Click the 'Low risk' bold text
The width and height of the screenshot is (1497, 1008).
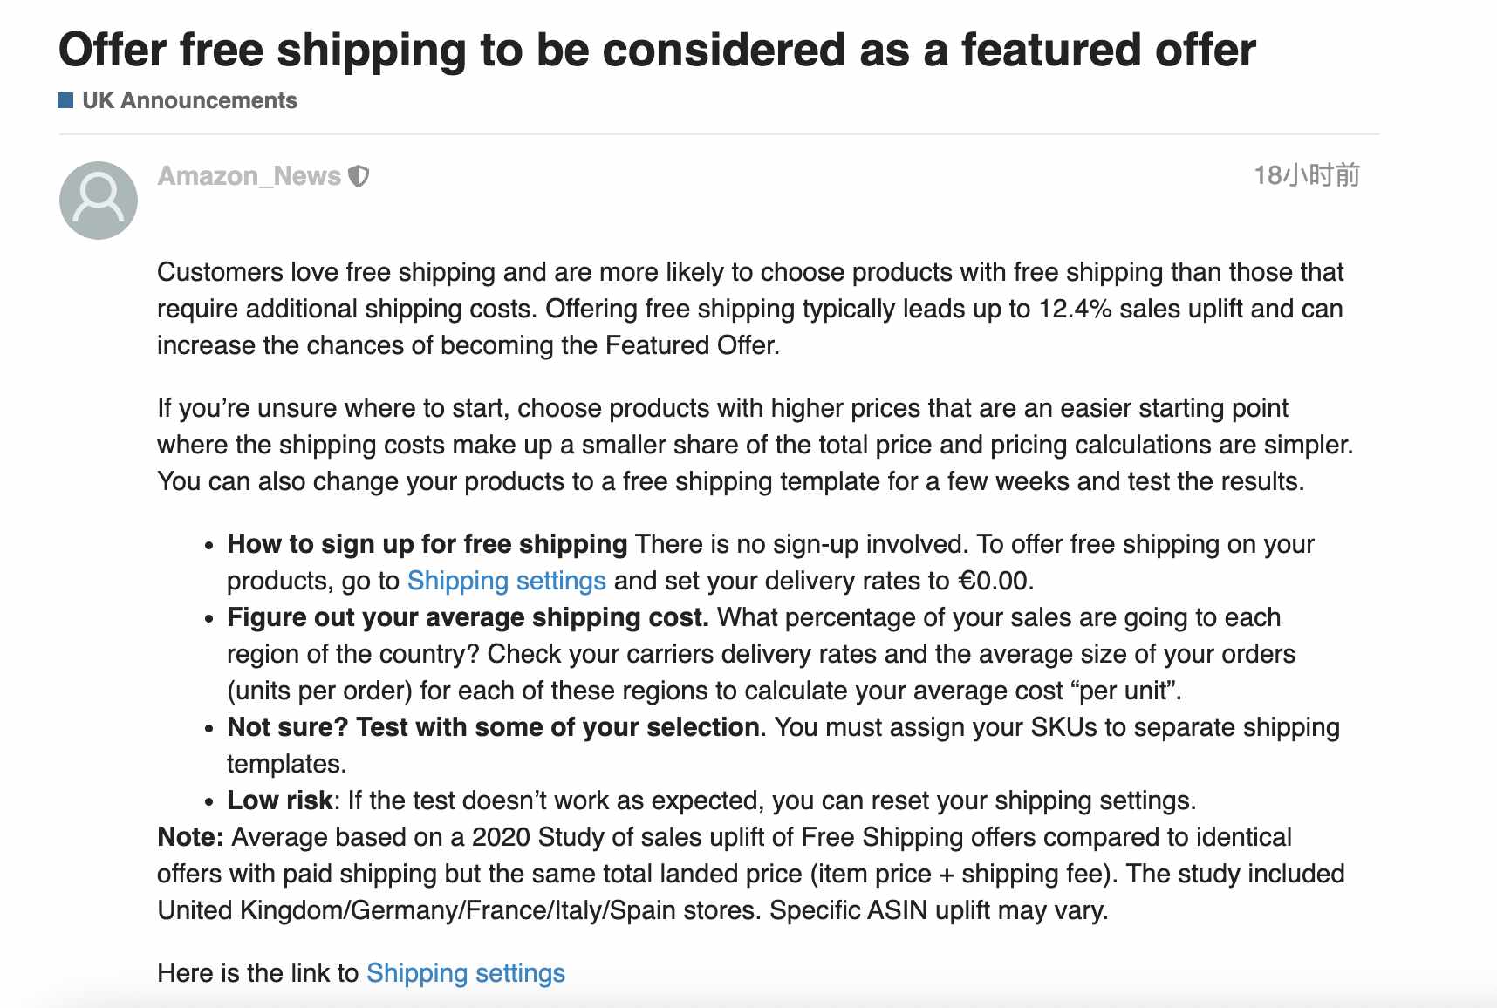[280, 800]
